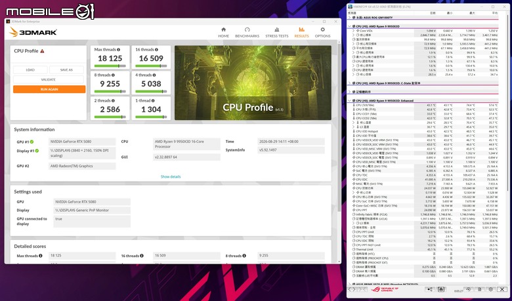Screen dimensions: 512x301
Task: Expand the 核心頻率 row under the CPU group
Action: (353, 35)
